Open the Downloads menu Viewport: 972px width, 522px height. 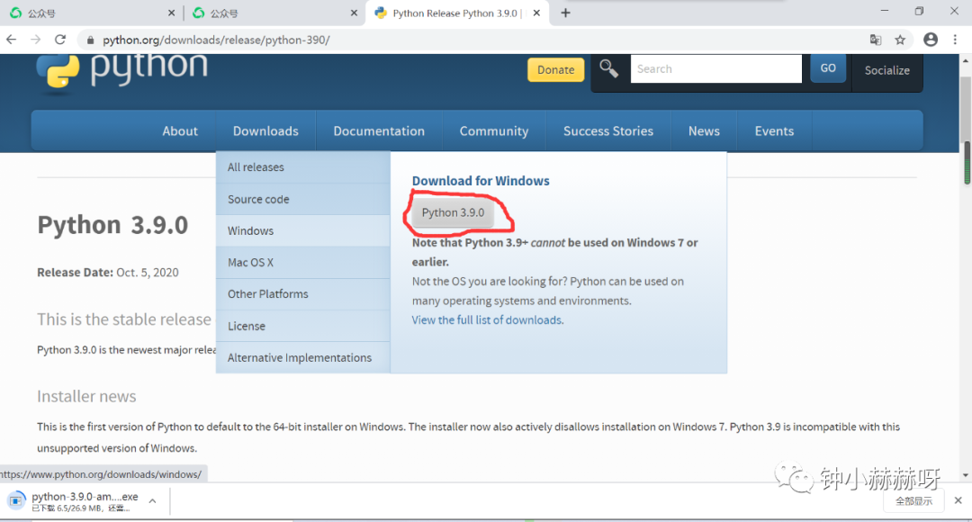tap(265, 130)
